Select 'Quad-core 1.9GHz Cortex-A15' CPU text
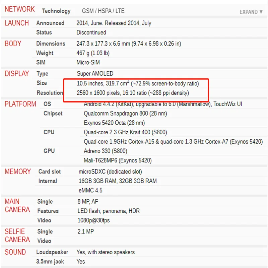 tap(119, 142)
